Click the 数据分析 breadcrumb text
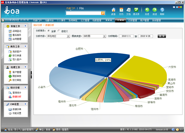This screenshot has width=185, height=133. click(x=50, y=25)
